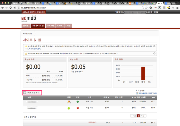Switch to the 'Ap' browser tab
Screen dimensions: 180x126
pos(22,4)
